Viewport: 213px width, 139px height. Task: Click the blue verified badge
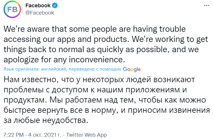click(x=54, y=6)
